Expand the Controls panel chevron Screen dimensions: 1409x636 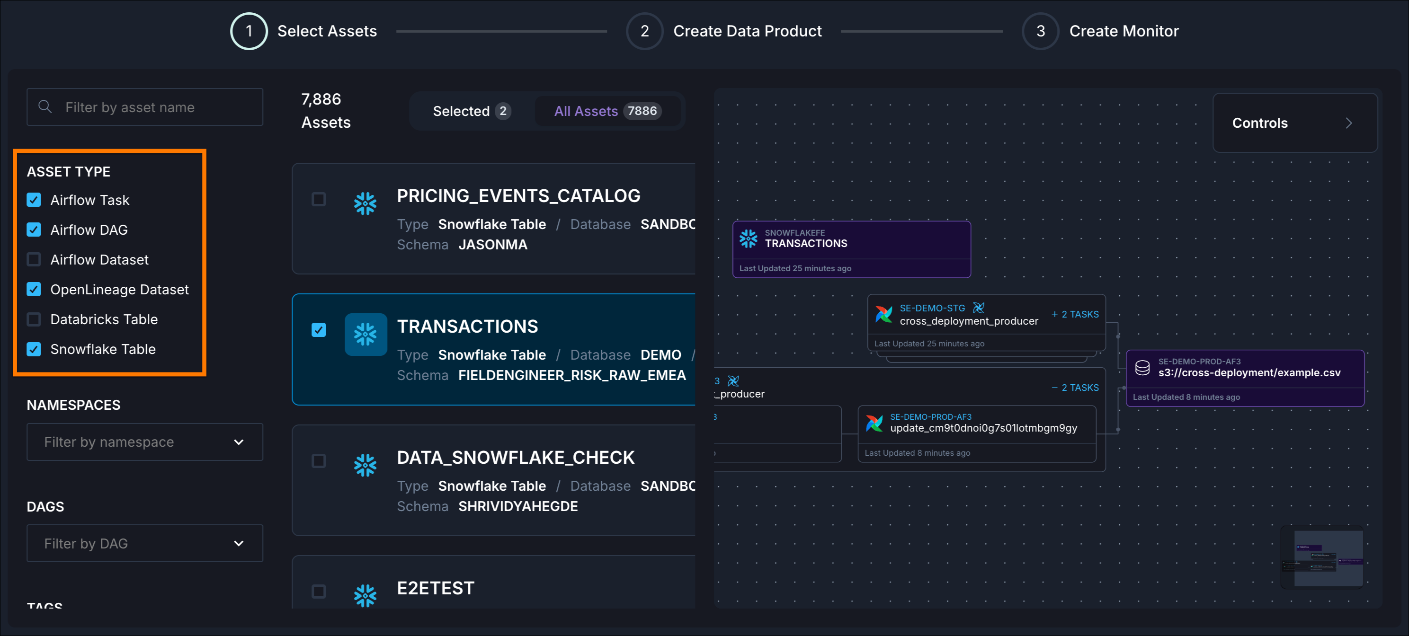[1349, 123]
